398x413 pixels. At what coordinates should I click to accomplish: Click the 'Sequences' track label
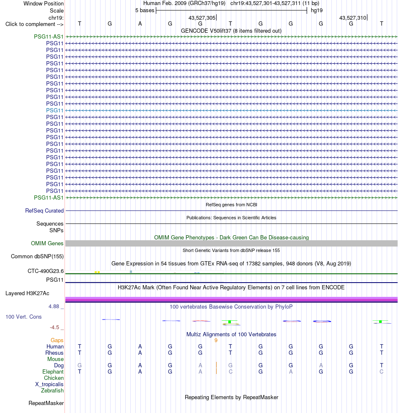click(x=50, y=223)
